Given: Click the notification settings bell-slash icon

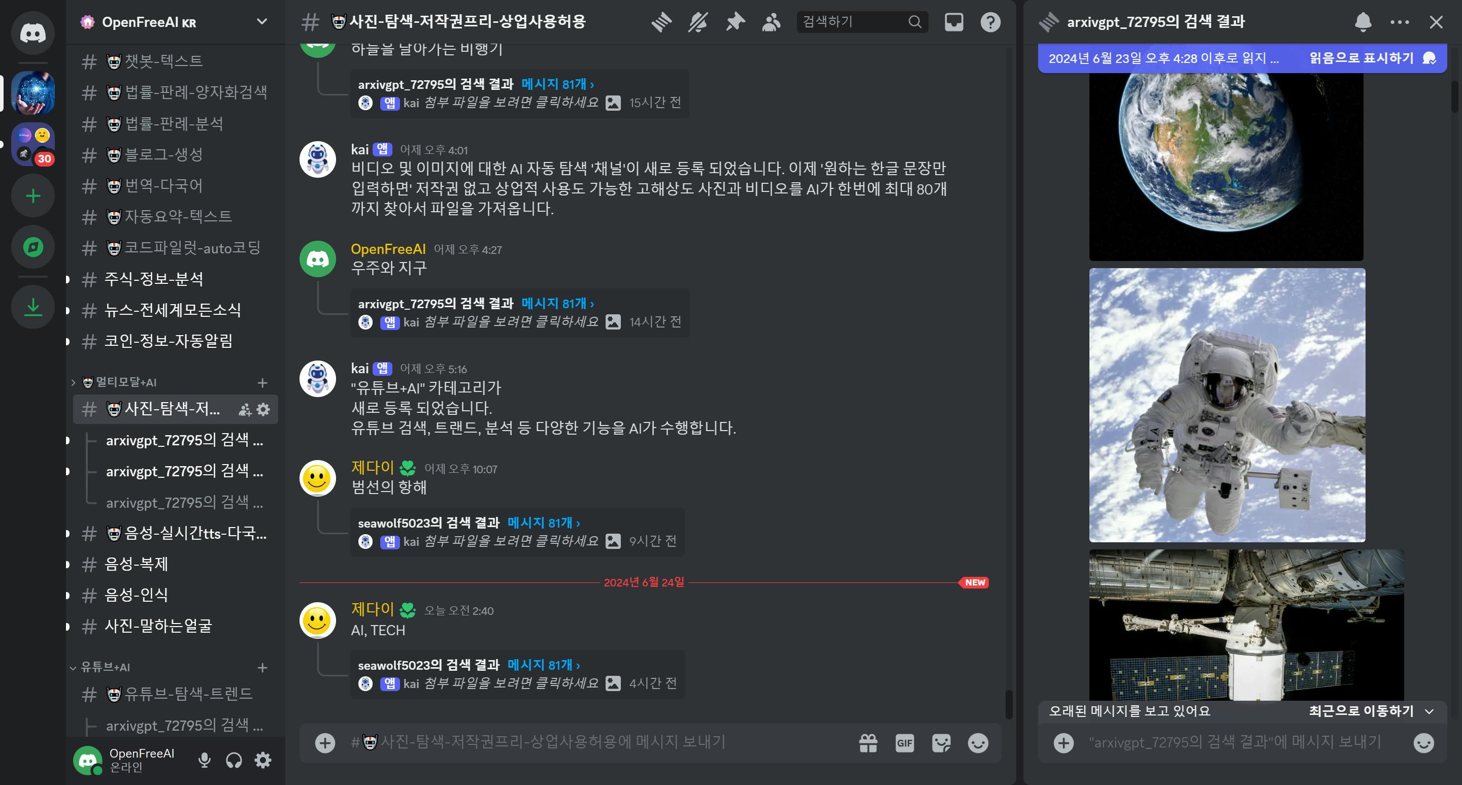Looking at the screenshot, I should click(698, 22).
